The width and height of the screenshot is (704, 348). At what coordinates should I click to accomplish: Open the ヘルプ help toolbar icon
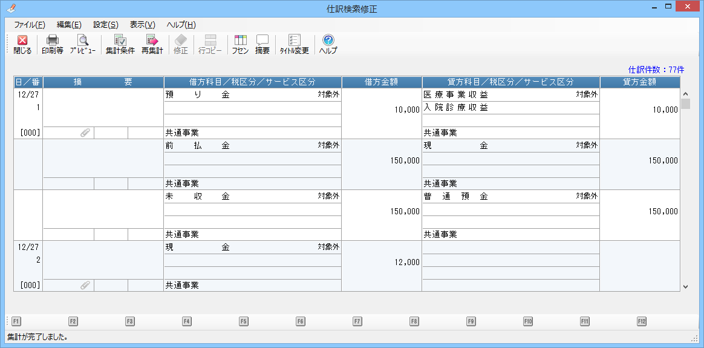tap(328, 44)
